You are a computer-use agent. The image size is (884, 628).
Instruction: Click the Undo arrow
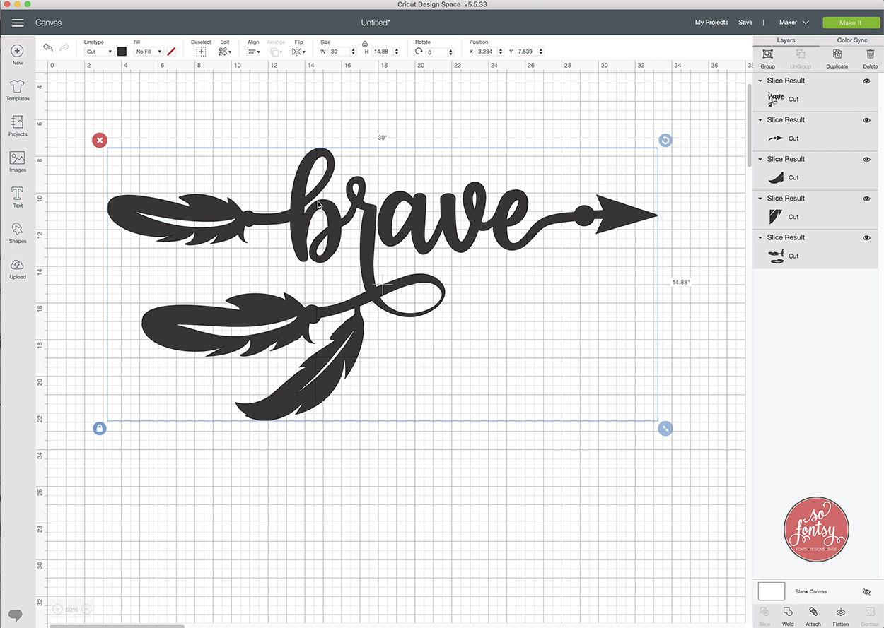[48, 47]
